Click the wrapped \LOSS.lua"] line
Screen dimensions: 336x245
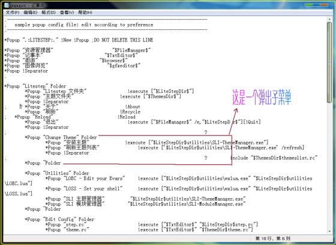tap(19, 194)
